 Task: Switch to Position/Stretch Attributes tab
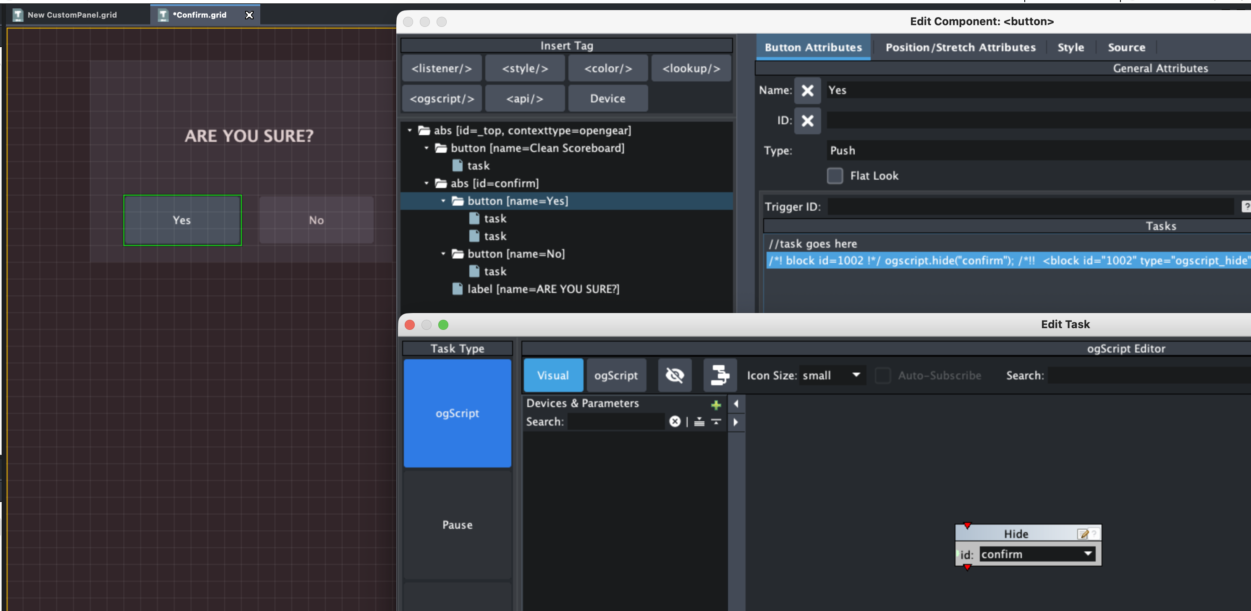coord(960,47)
